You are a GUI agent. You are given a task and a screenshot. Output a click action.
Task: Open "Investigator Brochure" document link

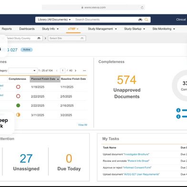click(x=136, y=154)
